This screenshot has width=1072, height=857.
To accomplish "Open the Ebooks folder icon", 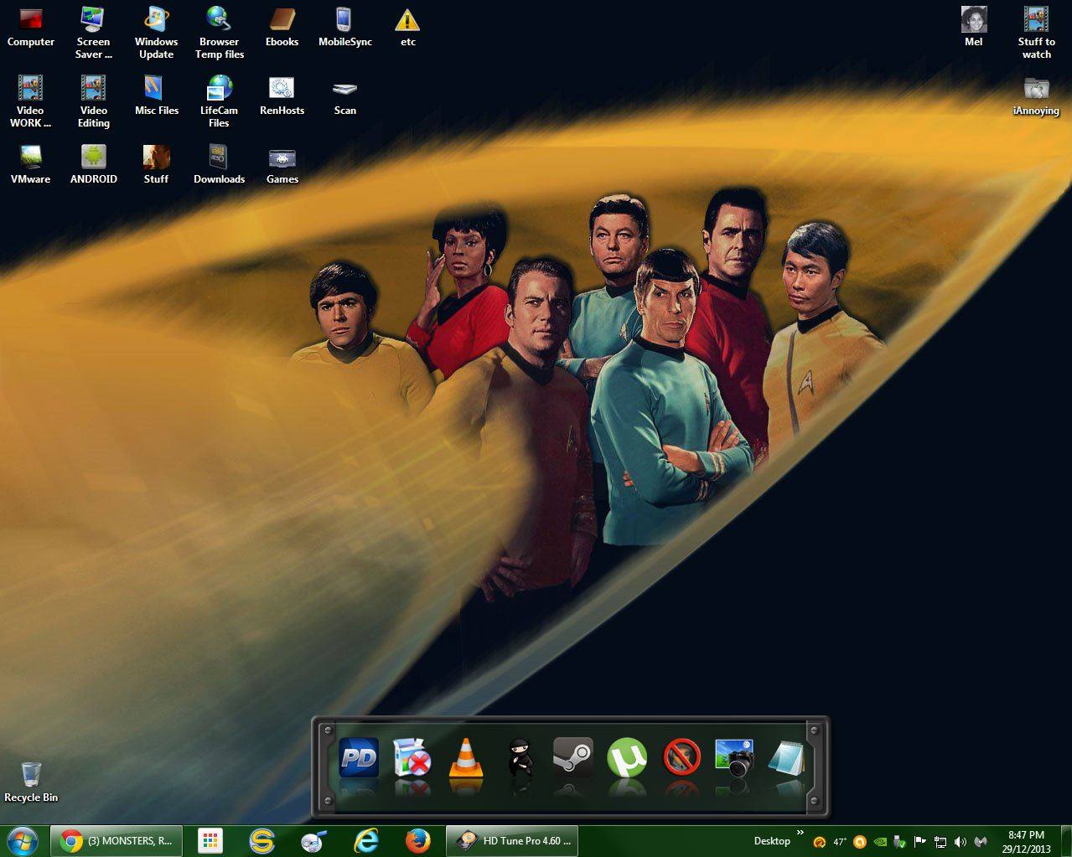I will 282,27.
